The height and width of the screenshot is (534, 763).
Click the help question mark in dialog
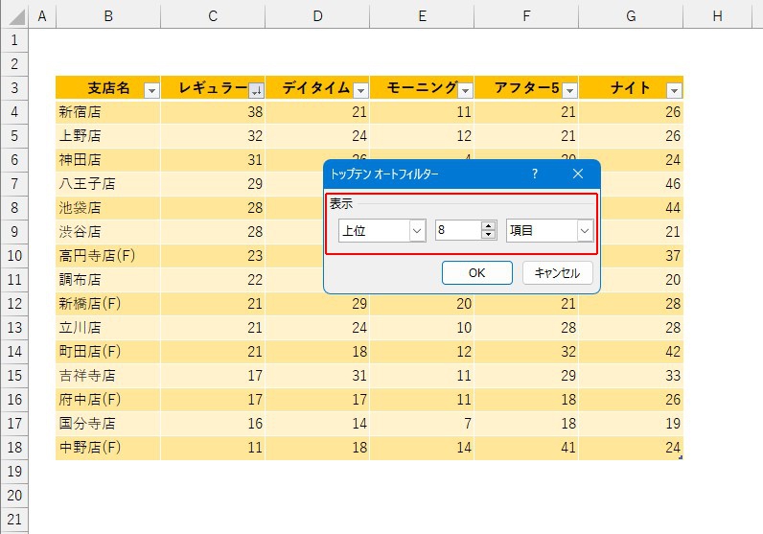click(534, 174)
